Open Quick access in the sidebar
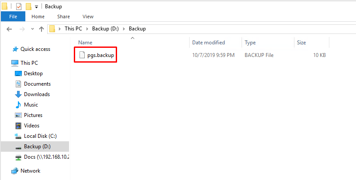Viewport: 356px width, 180px height. tap(35, 49)
